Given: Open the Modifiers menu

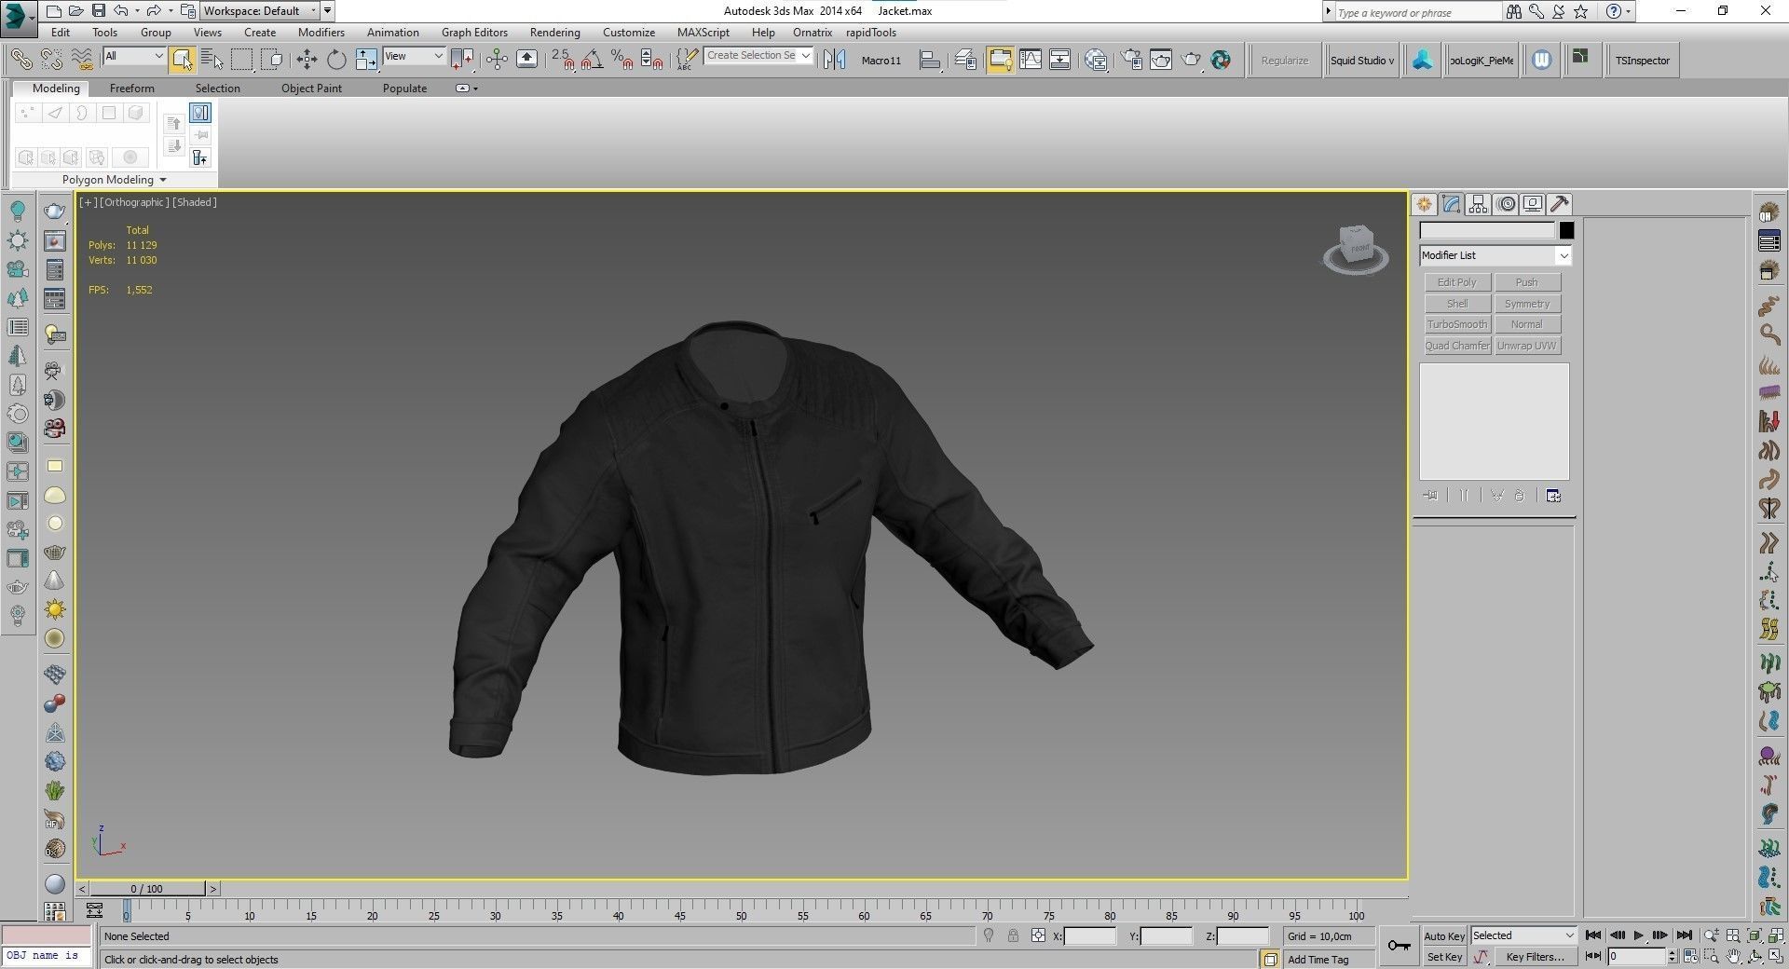Looking at the screenshot, I should click(x=321, y=33).
